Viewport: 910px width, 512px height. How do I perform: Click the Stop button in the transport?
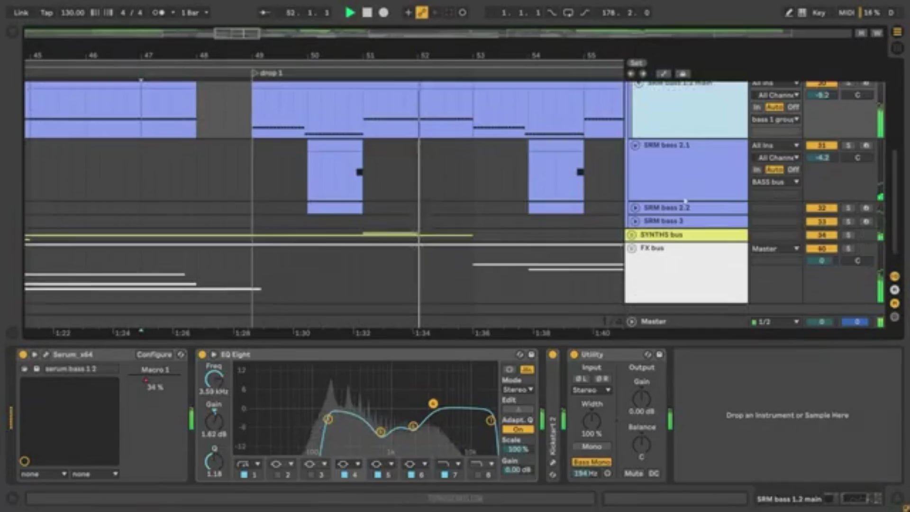[367, 13]
